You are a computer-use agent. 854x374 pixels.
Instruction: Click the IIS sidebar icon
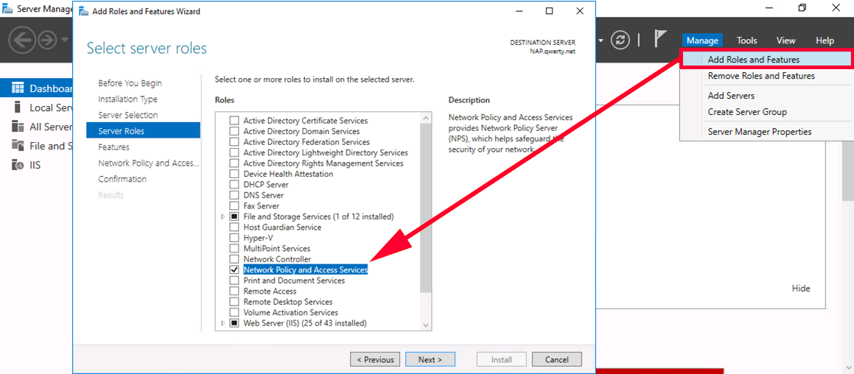pos(18,164)
